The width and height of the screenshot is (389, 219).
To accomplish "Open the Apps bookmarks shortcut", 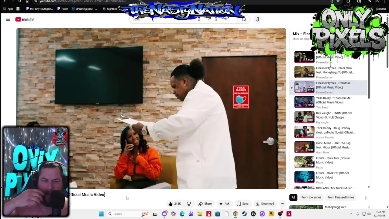I will pos(8,9).
